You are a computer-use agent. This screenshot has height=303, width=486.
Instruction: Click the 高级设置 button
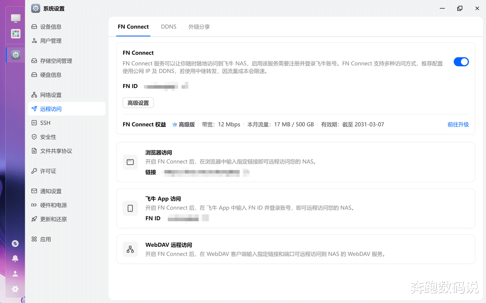pos(138,103)
